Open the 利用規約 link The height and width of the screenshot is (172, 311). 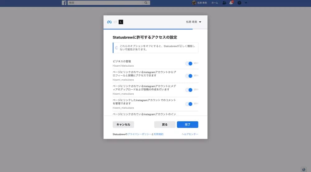(x=159, y=134)
